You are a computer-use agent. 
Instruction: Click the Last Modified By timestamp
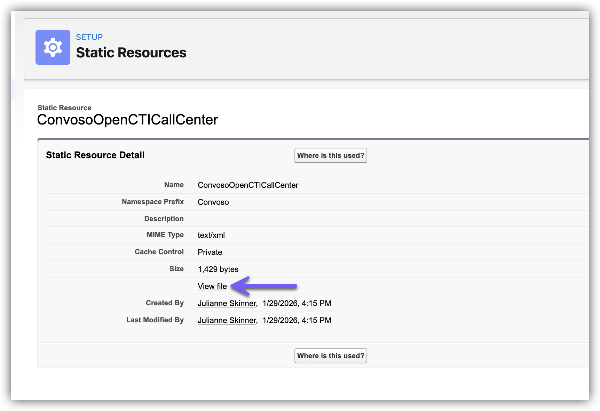(x=297, y=320)
